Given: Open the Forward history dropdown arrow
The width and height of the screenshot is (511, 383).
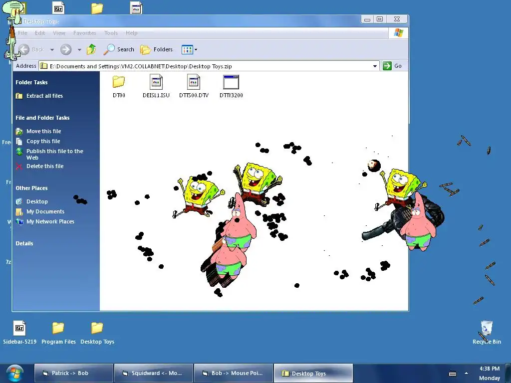Looking at the screenshot, I should [x=79, y=50].
